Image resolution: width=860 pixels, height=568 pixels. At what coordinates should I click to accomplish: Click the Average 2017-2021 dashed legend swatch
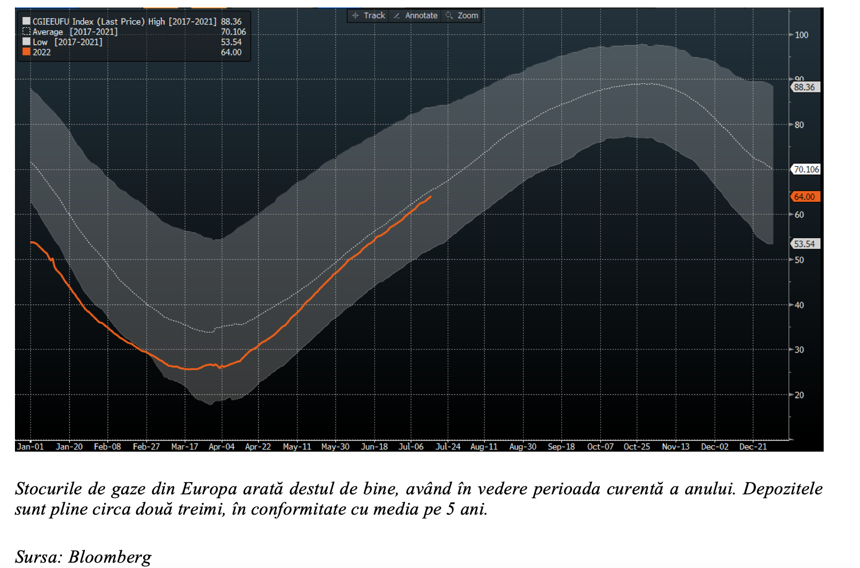pos(26,31)
